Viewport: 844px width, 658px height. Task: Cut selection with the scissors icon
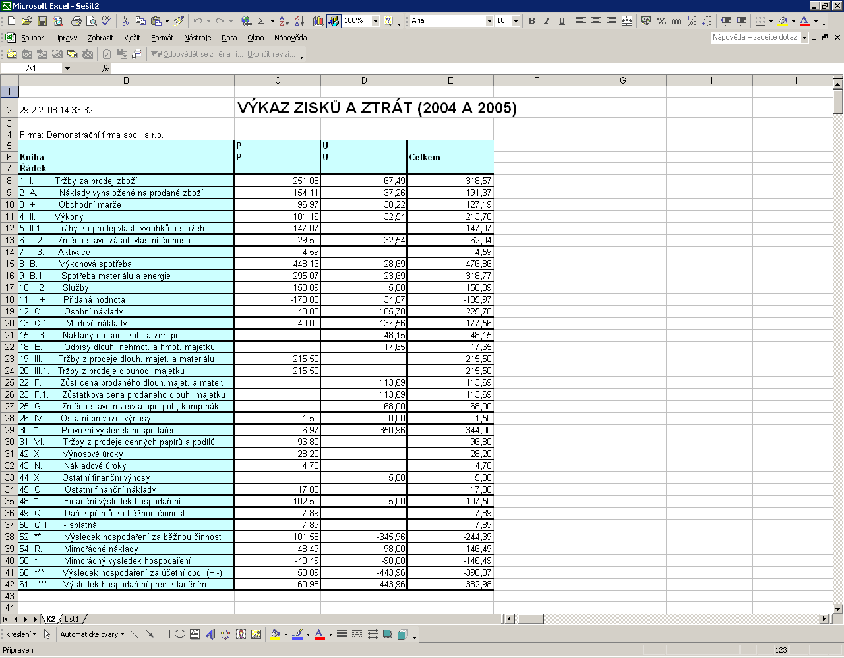[x=125, y=21]
